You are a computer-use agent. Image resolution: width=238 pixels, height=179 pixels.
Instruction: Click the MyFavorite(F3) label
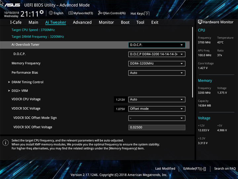click(83, 13)
